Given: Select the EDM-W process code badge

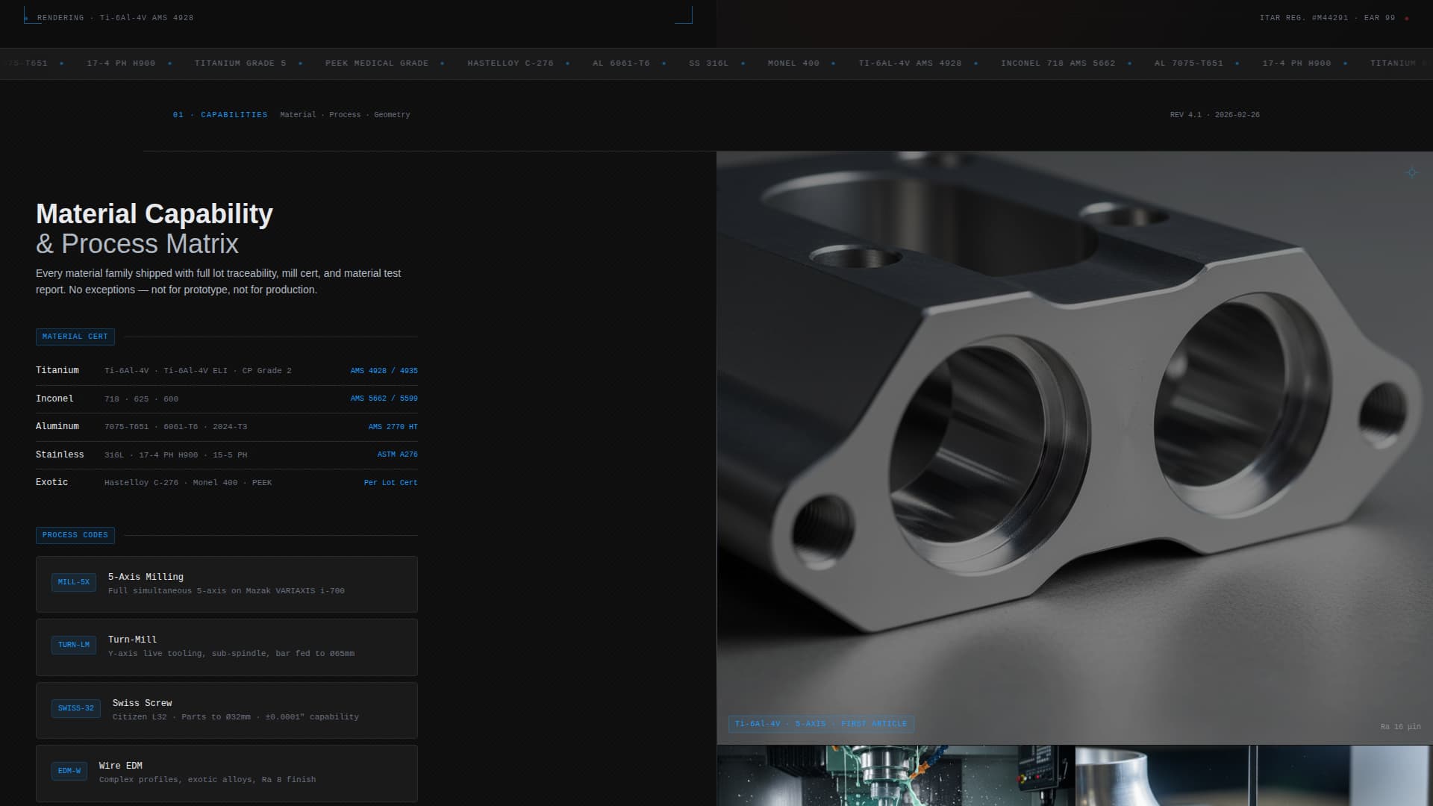Looking at the screenshot, I should pyautogui.click(x=69, y=771).
